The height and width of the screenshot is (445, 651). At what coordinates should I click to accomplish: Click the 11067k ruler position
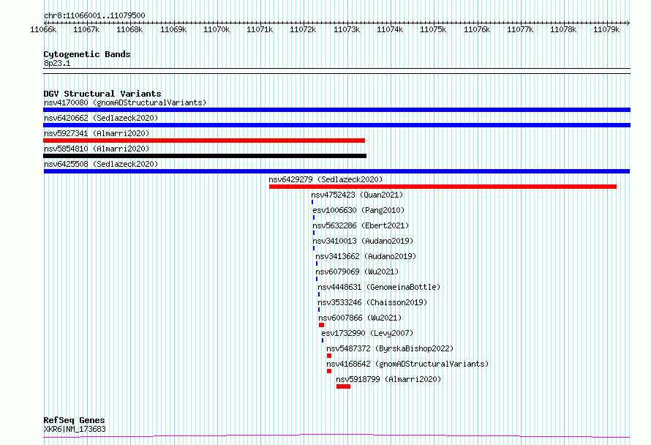[x=86, y=29]
